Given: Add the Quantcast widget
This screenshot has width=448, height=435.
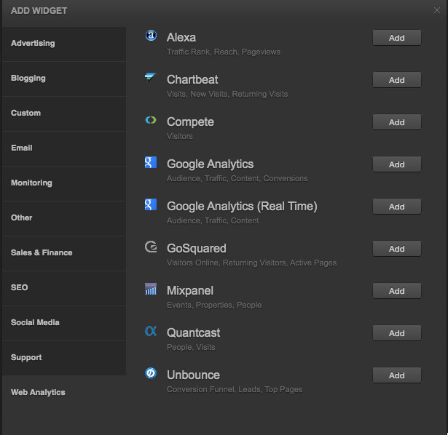Looking at the screenshot, I should click(396, 333).
